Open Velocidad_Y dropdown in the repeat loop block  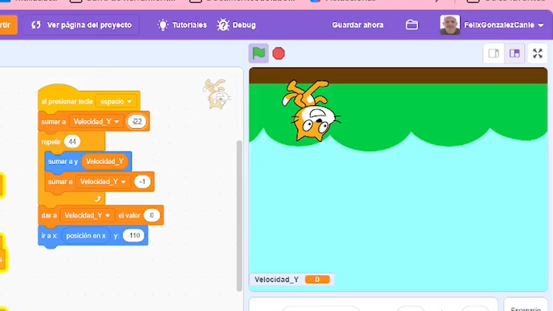104,182
